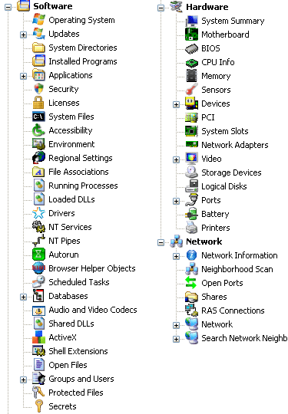The height and width of the screenshot is (414, 288).
Task: Click the Storage Devices disc drive icon
Action: [x=192, y=172]
